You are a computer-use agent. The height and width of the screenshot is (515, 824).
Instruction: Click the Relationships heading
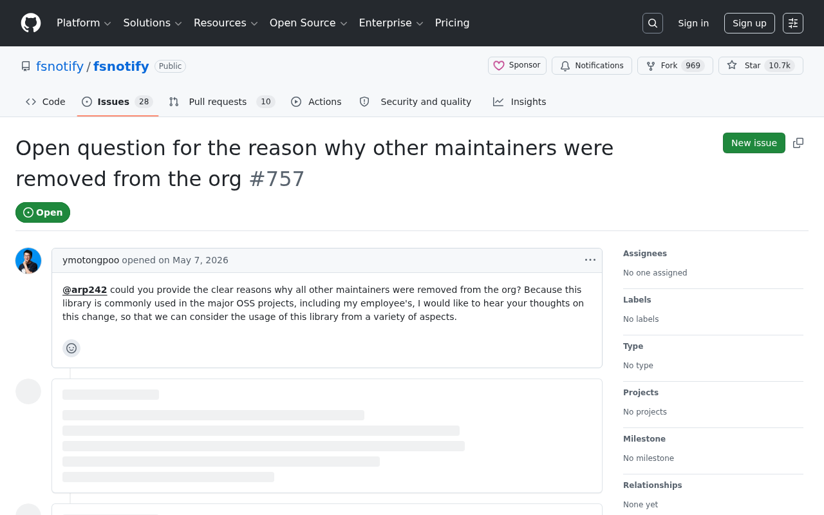653,485
